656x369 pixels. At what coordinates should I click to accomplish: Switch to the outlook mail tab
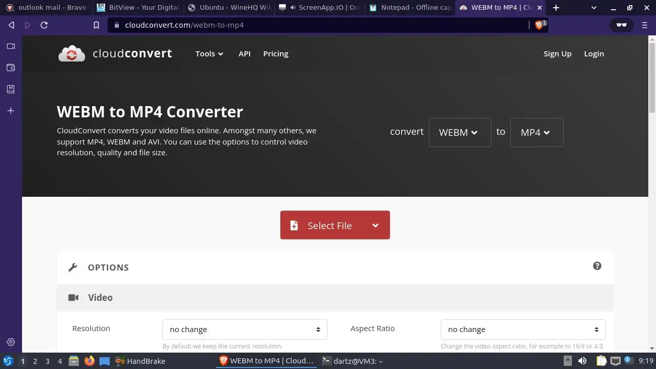pos(46,8)
